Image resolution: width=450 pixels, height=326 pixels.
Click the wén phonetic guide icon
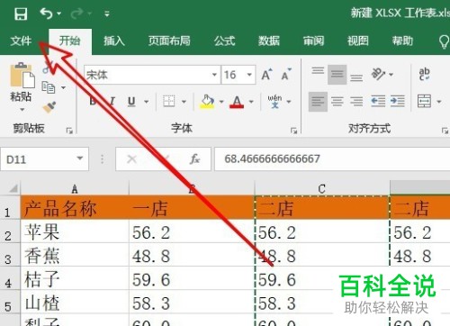click(x=274, y=101)
